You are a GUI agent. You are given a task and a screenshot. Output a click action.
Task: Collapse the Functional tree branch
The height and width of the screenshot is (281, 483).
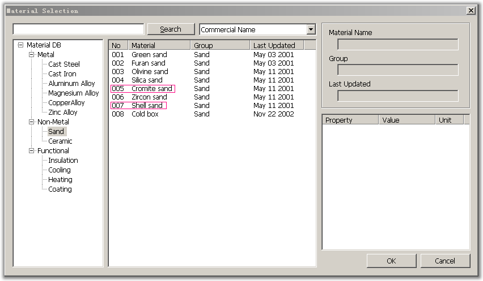pos(31,151)
